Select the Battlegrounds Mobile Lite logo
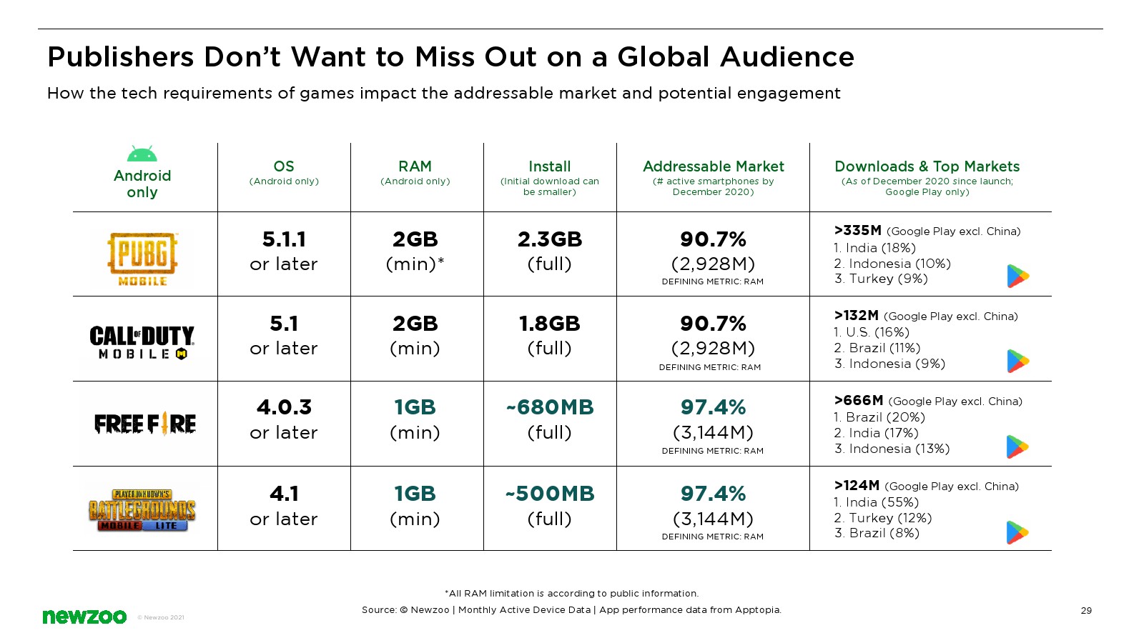Screen dimensions: 1144x643 point(142,510)
